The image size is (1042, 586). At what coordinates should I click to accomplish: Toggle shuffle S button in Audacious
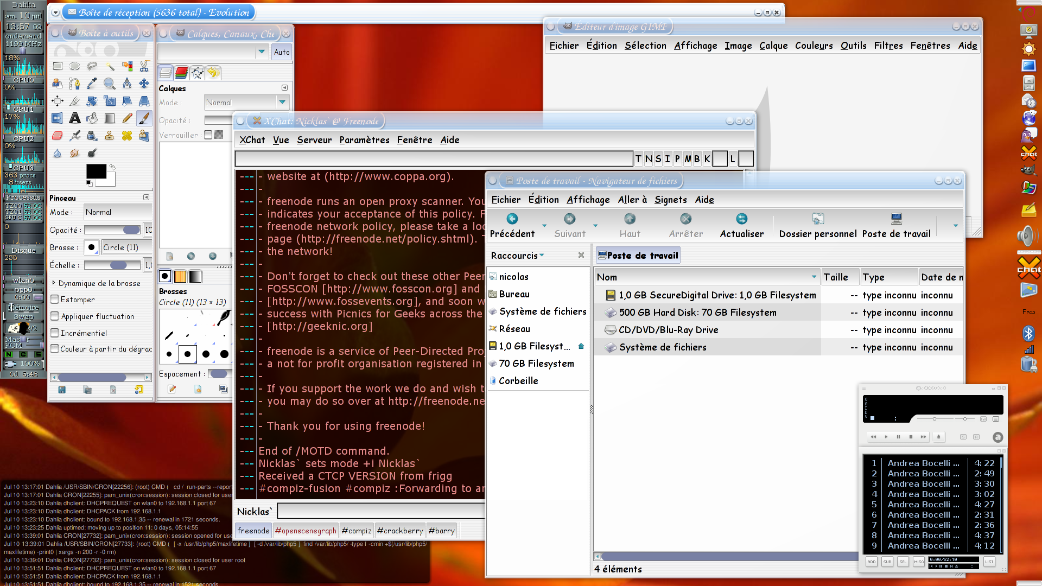pyautogui.click(x=963, y=437)
